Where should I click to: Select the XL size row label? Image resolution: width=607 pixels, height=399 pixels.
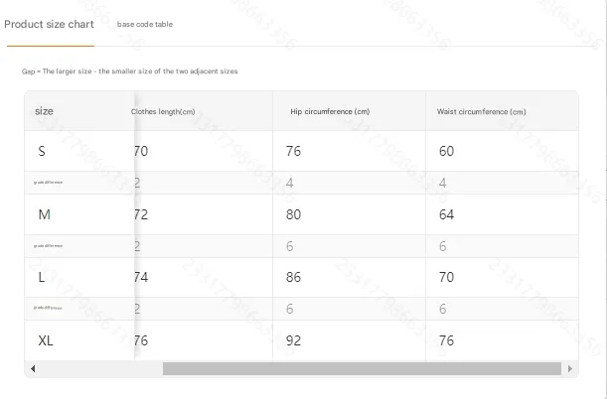46,340
